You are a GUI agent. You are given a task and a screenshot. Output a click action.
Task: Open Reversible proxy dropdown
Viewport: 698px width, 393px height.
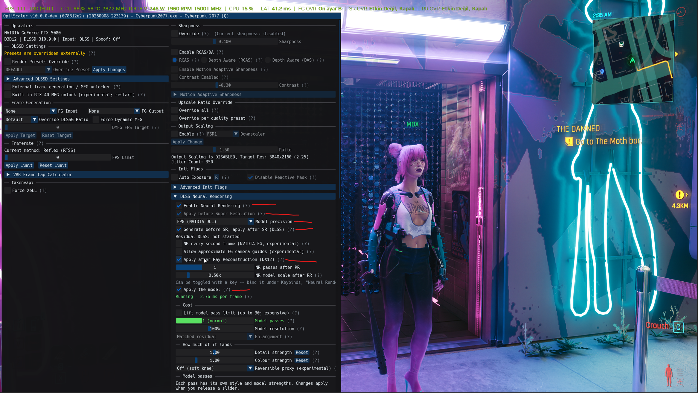[214, 368]
